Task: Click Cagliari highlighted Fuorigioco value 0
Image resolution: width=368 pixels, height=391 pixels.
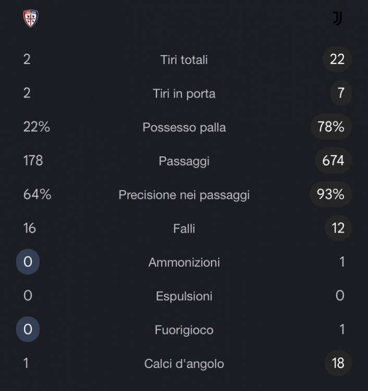Action: click(x=28, y=329)
